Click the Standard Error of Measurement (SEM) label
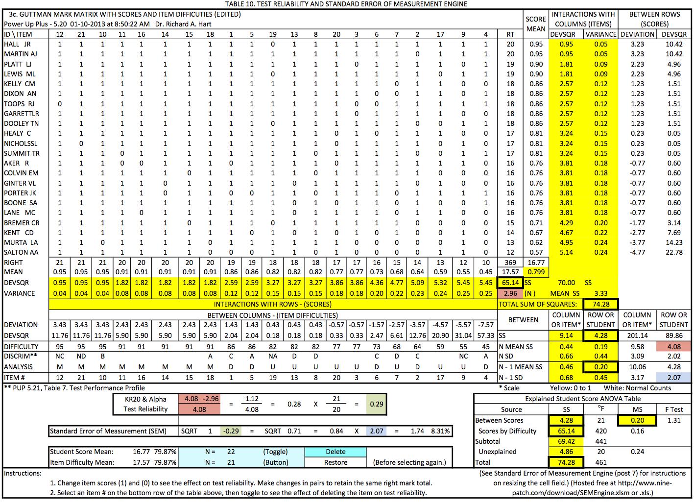This screenshot has height=503, width=694. 108,431
